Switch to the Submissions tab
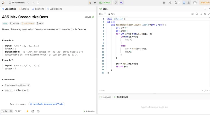The image size is (210, 115). pyautogui.click(x=54, y=9)
